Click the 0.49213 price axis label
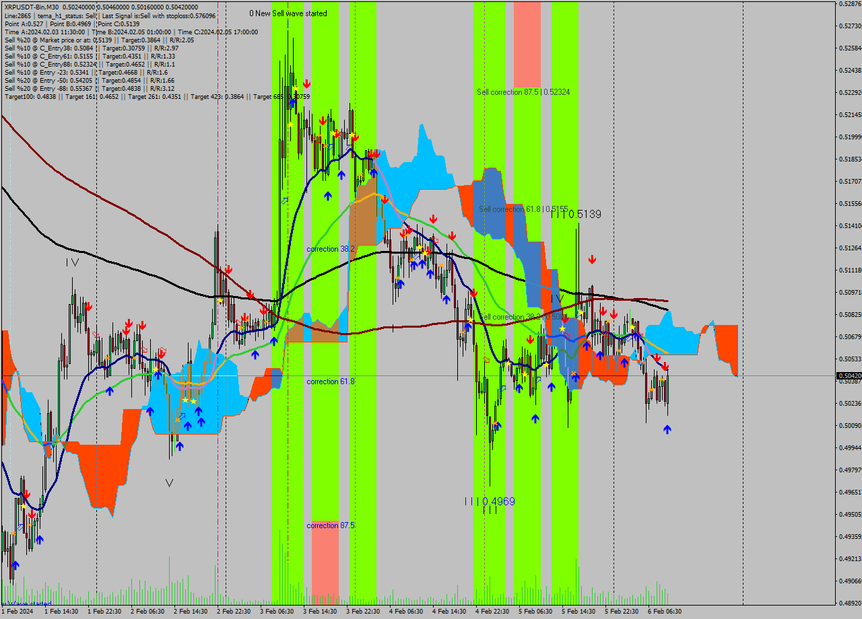 click(851, 559)
